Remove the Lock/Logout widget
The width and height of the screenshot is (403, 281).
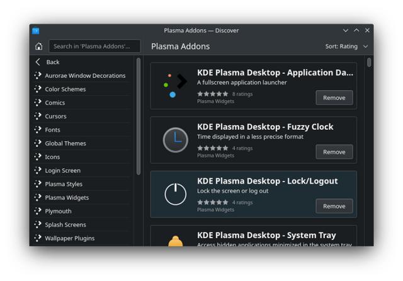(334, 206)
